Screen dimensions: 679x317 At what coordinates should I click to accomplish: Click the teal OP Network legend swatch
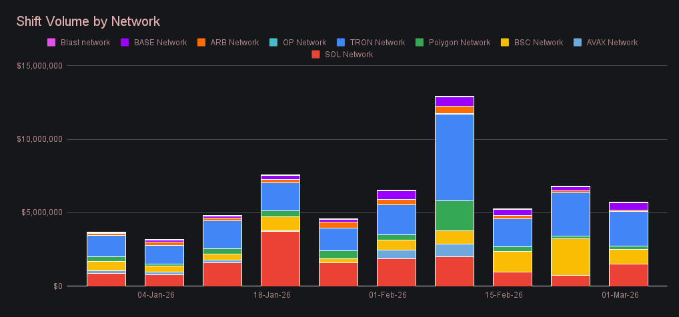(273, 43)
